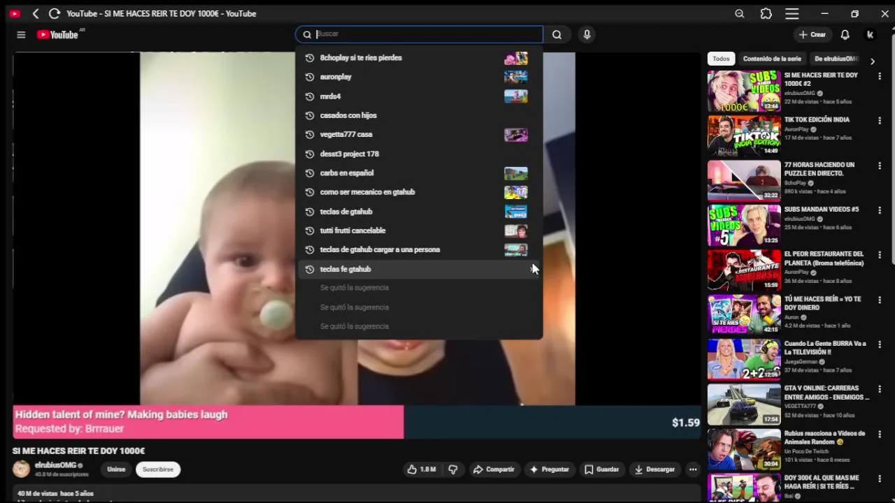Open options for 'EL PEOR RESTAURANTE DEL PLANETA'

[x=880, y=255]
